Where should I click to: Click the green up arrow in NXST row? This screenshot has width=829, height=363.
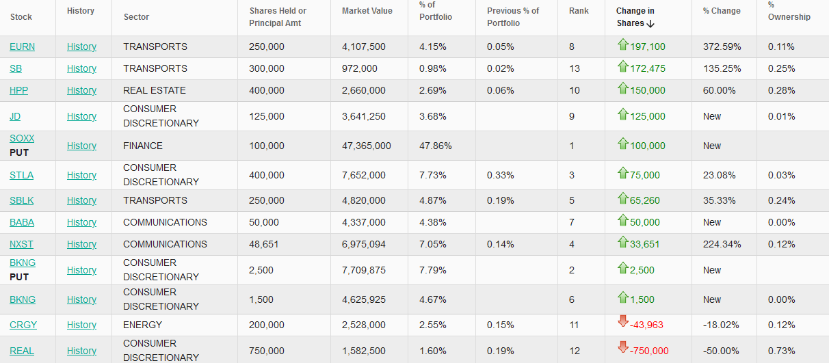point(622,243)
